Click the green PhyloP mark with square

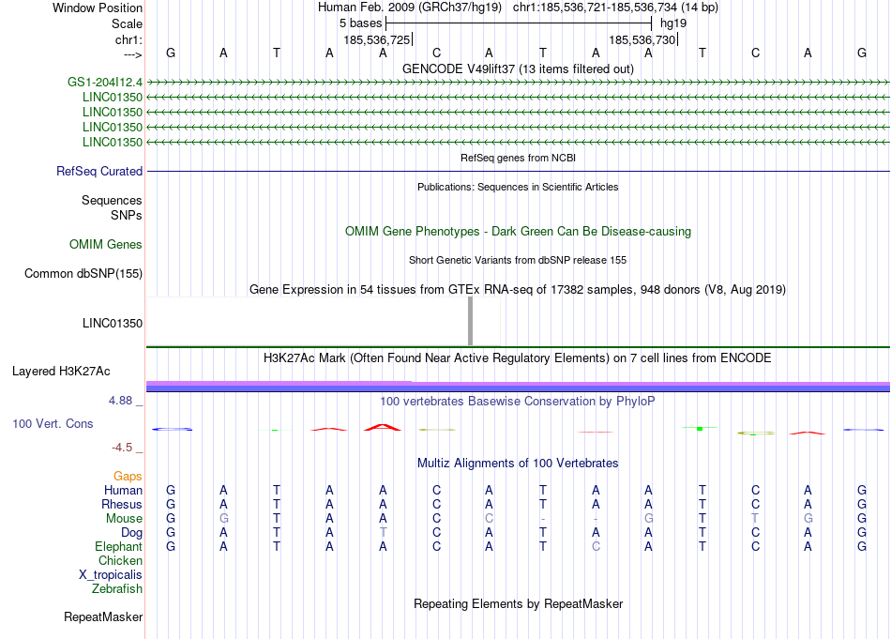[700, 428]
